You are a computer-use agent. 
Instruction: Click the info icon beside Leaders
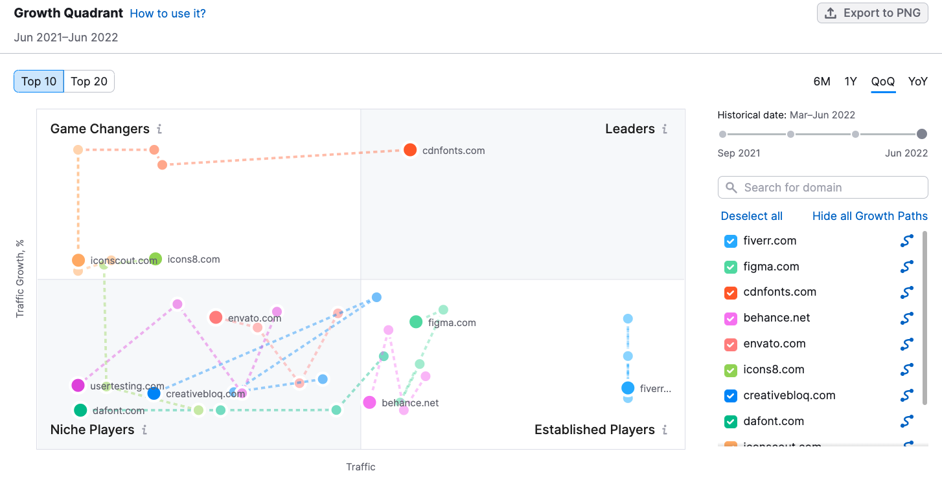[x=665, y=129]
